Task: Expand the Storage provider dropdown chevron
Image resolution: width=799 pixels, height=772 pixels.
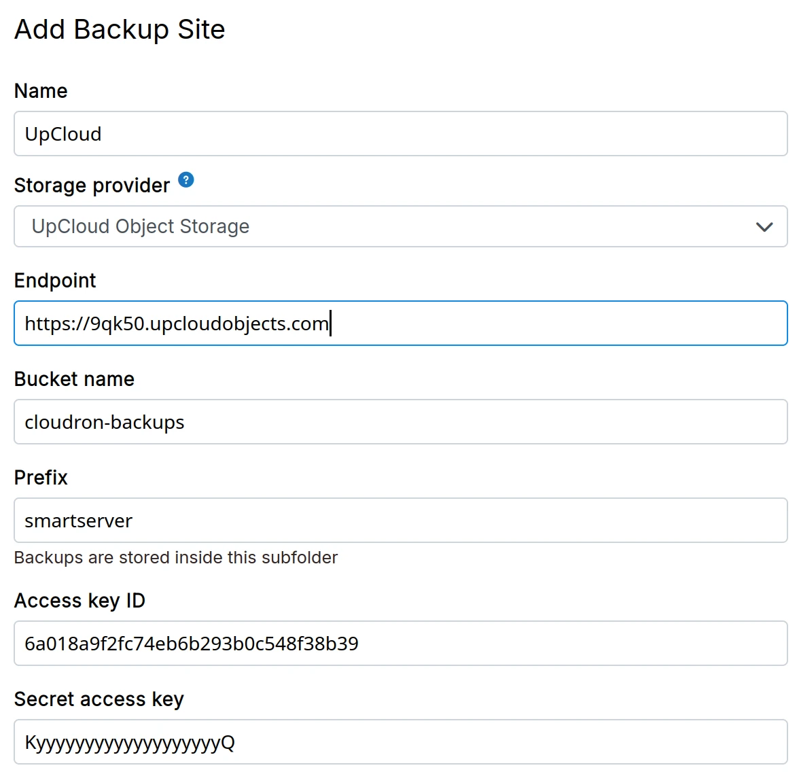Action: click(764, 227)
